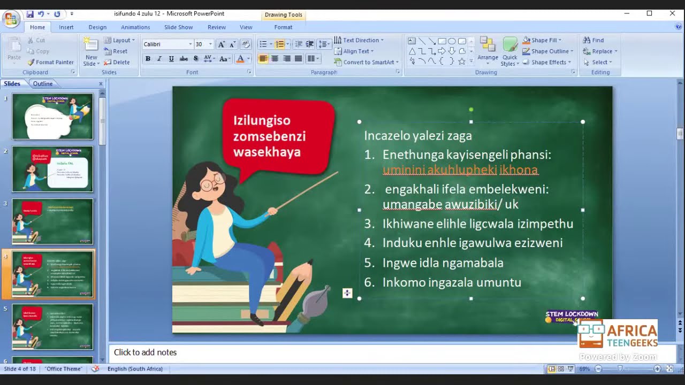This screenshot has height=385, width=685.
Task: Switch to Slide Sorter view
Action: pos(561,369)
